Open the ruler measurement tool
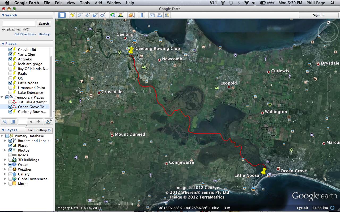Screen dimensions: 340x212 point(141,15)
